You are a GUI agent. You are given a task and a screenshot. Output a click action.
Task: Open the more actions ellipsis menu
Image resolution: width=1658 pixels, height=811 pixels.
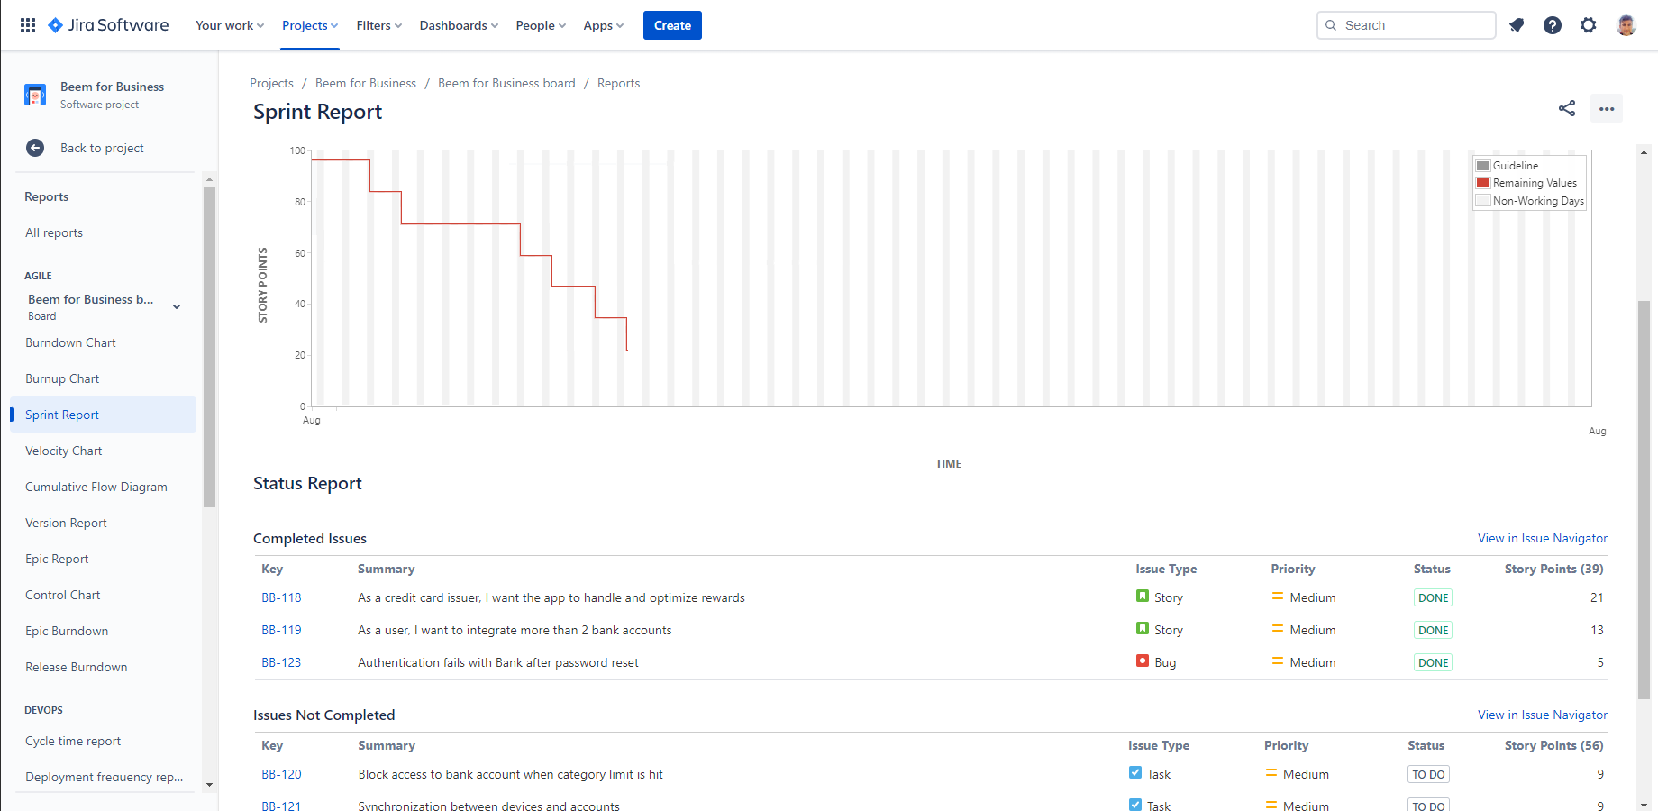(x=1606, y=108)
